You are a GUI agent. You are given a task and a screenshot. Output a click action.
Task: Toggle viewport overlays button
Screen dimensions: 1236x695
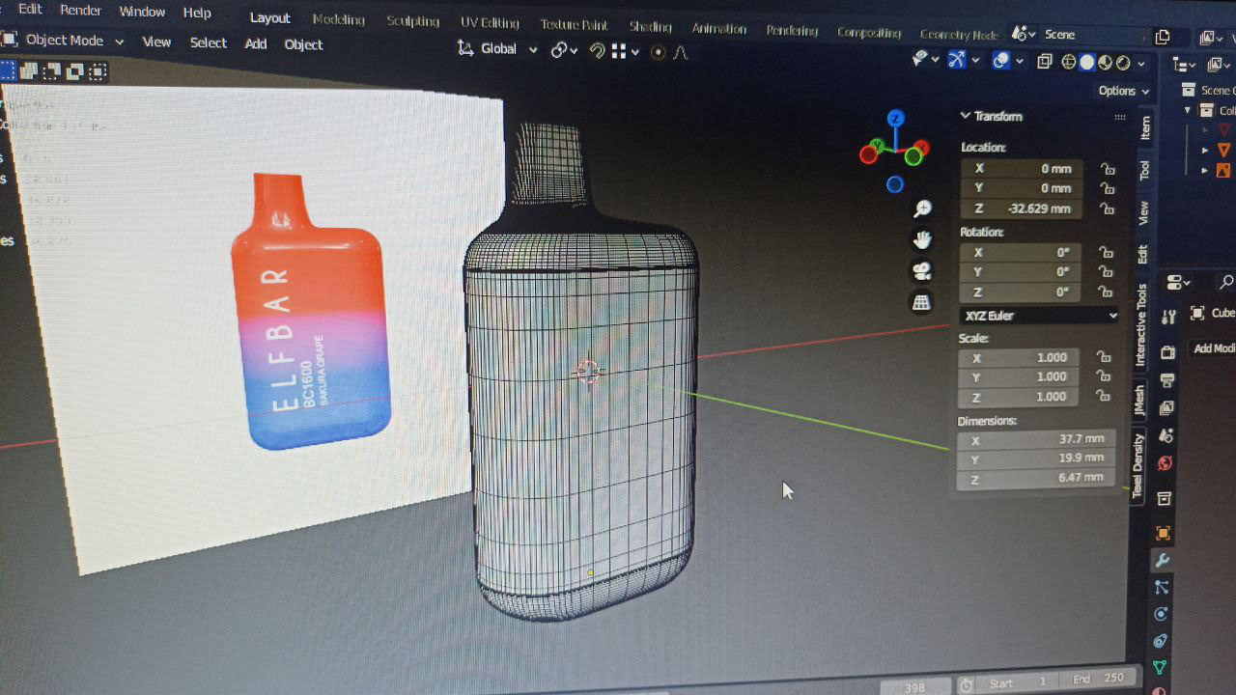tap(1001, 60)
